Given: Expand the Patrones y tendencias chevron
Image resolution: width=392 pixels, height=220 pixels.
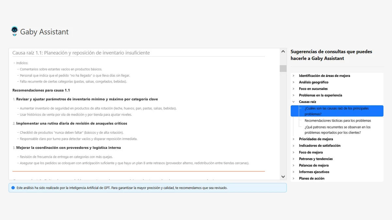Looking at the screenshot, I should (x=294, y=159).
